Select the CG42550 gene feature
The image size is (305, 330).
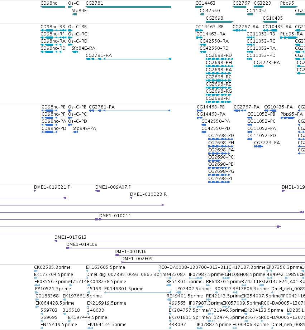coord(202,14)
